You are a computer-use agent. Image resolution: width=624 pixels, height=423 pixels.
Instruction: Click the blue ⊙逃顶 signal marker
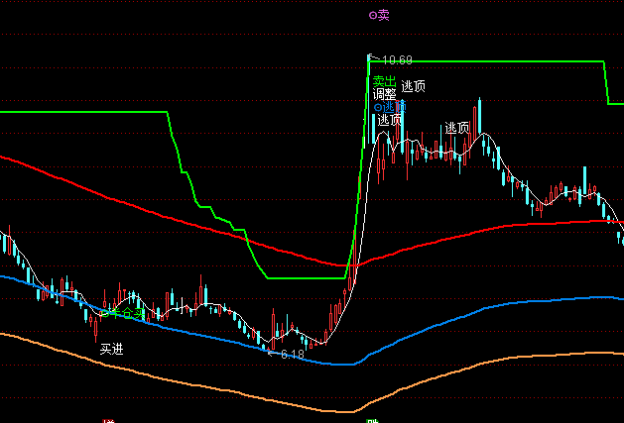pyautogui.click(x=389, y=107)
